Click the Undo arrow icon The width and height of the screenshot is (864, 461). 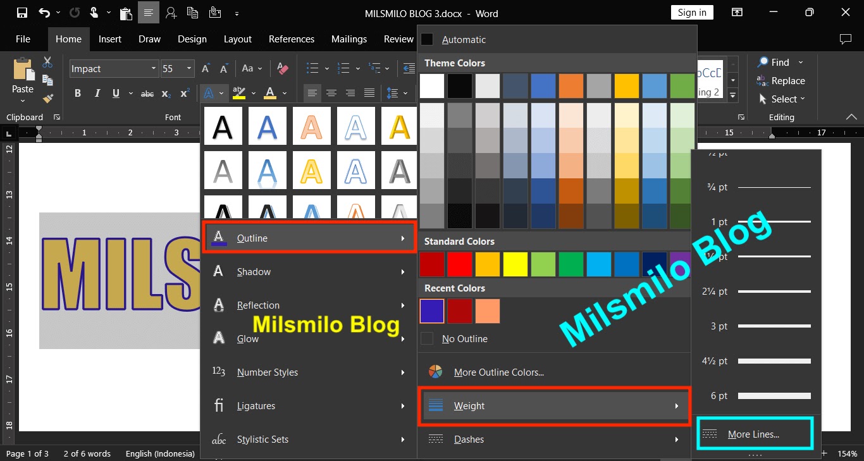[x=44, y=13]
